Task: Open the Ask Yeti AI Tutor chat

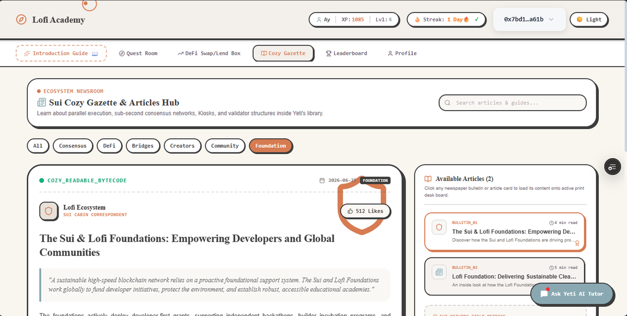Action: point(572,294)
